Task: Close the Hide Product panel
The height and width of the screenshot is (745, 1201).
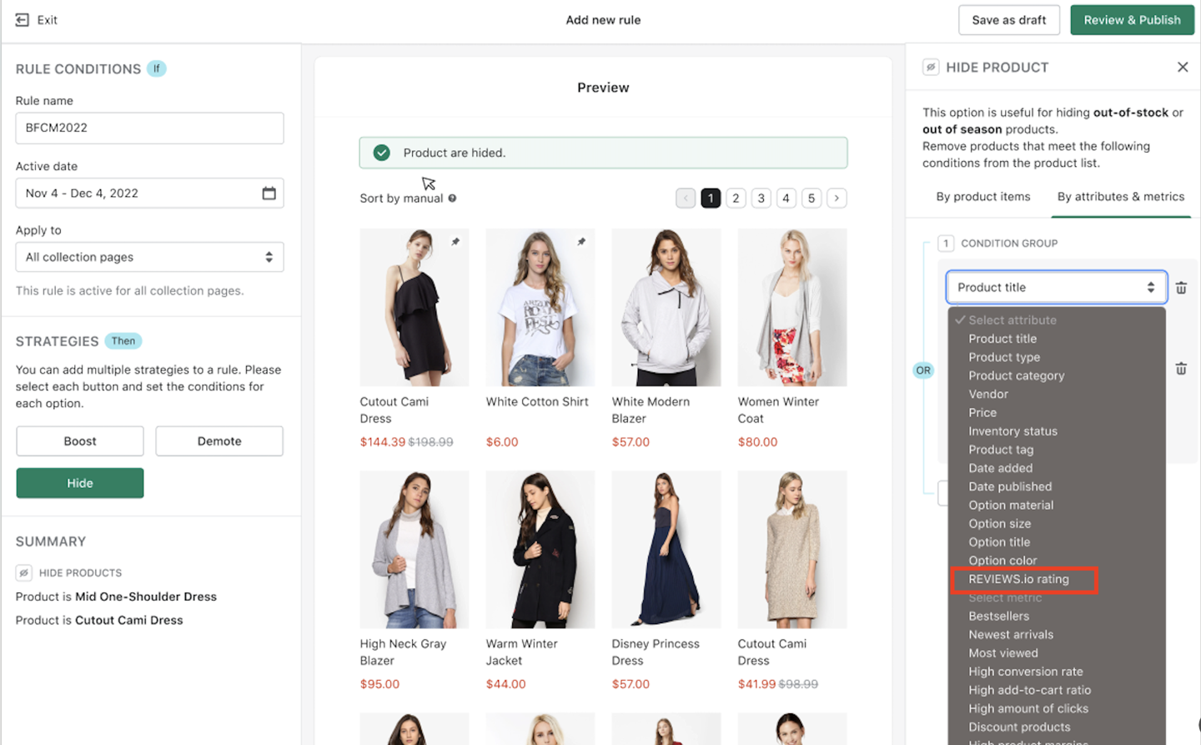Action: tap(1183, 68)
